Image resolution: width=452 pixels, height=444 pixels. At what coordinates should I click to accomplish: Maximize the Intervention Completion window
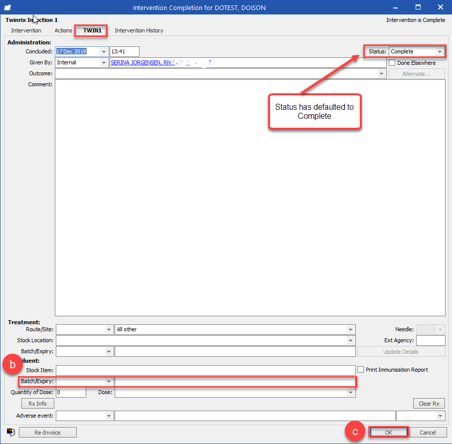coord(418,7)
